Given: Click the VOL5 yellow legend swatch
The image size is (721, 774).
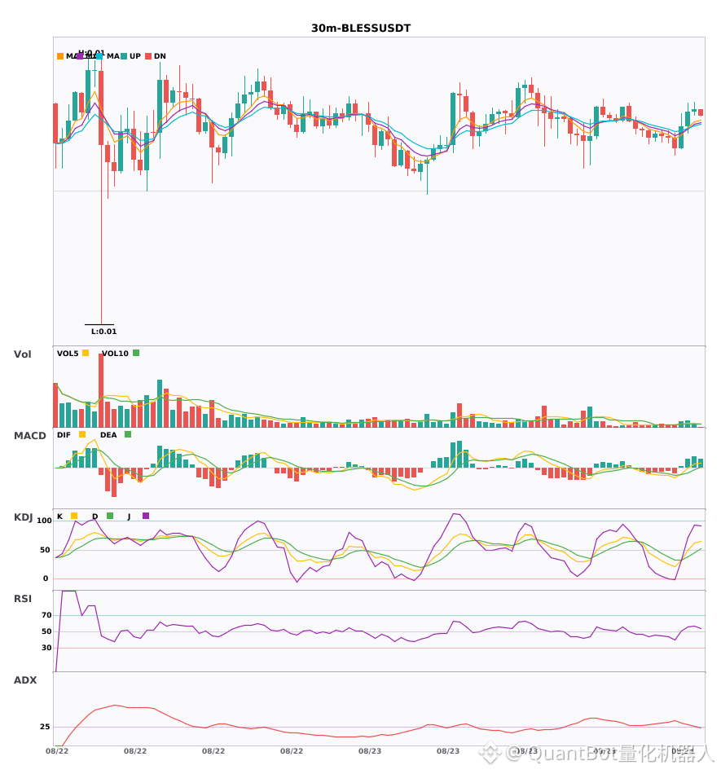Looking at the screenshot, I should click(x=86, y=353).
